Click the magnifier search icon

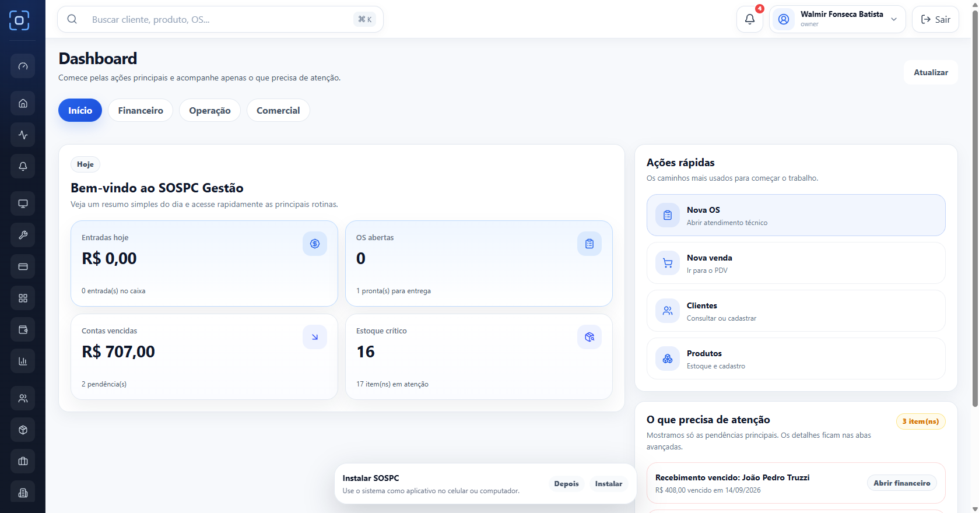pos(72,19)
